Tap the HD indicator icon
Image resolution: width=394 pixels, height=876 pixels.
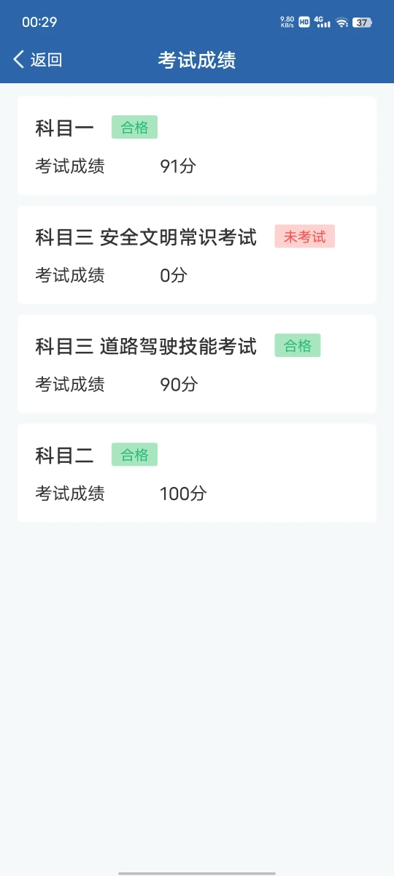coord(304,23)
